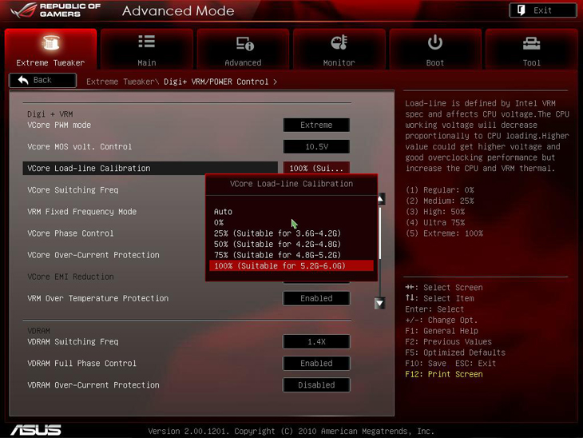This screenshot has width=583, height=438.
Task: Select 75% (Suitable for 4.8G-5.2G) option
Action: [277, 255]
